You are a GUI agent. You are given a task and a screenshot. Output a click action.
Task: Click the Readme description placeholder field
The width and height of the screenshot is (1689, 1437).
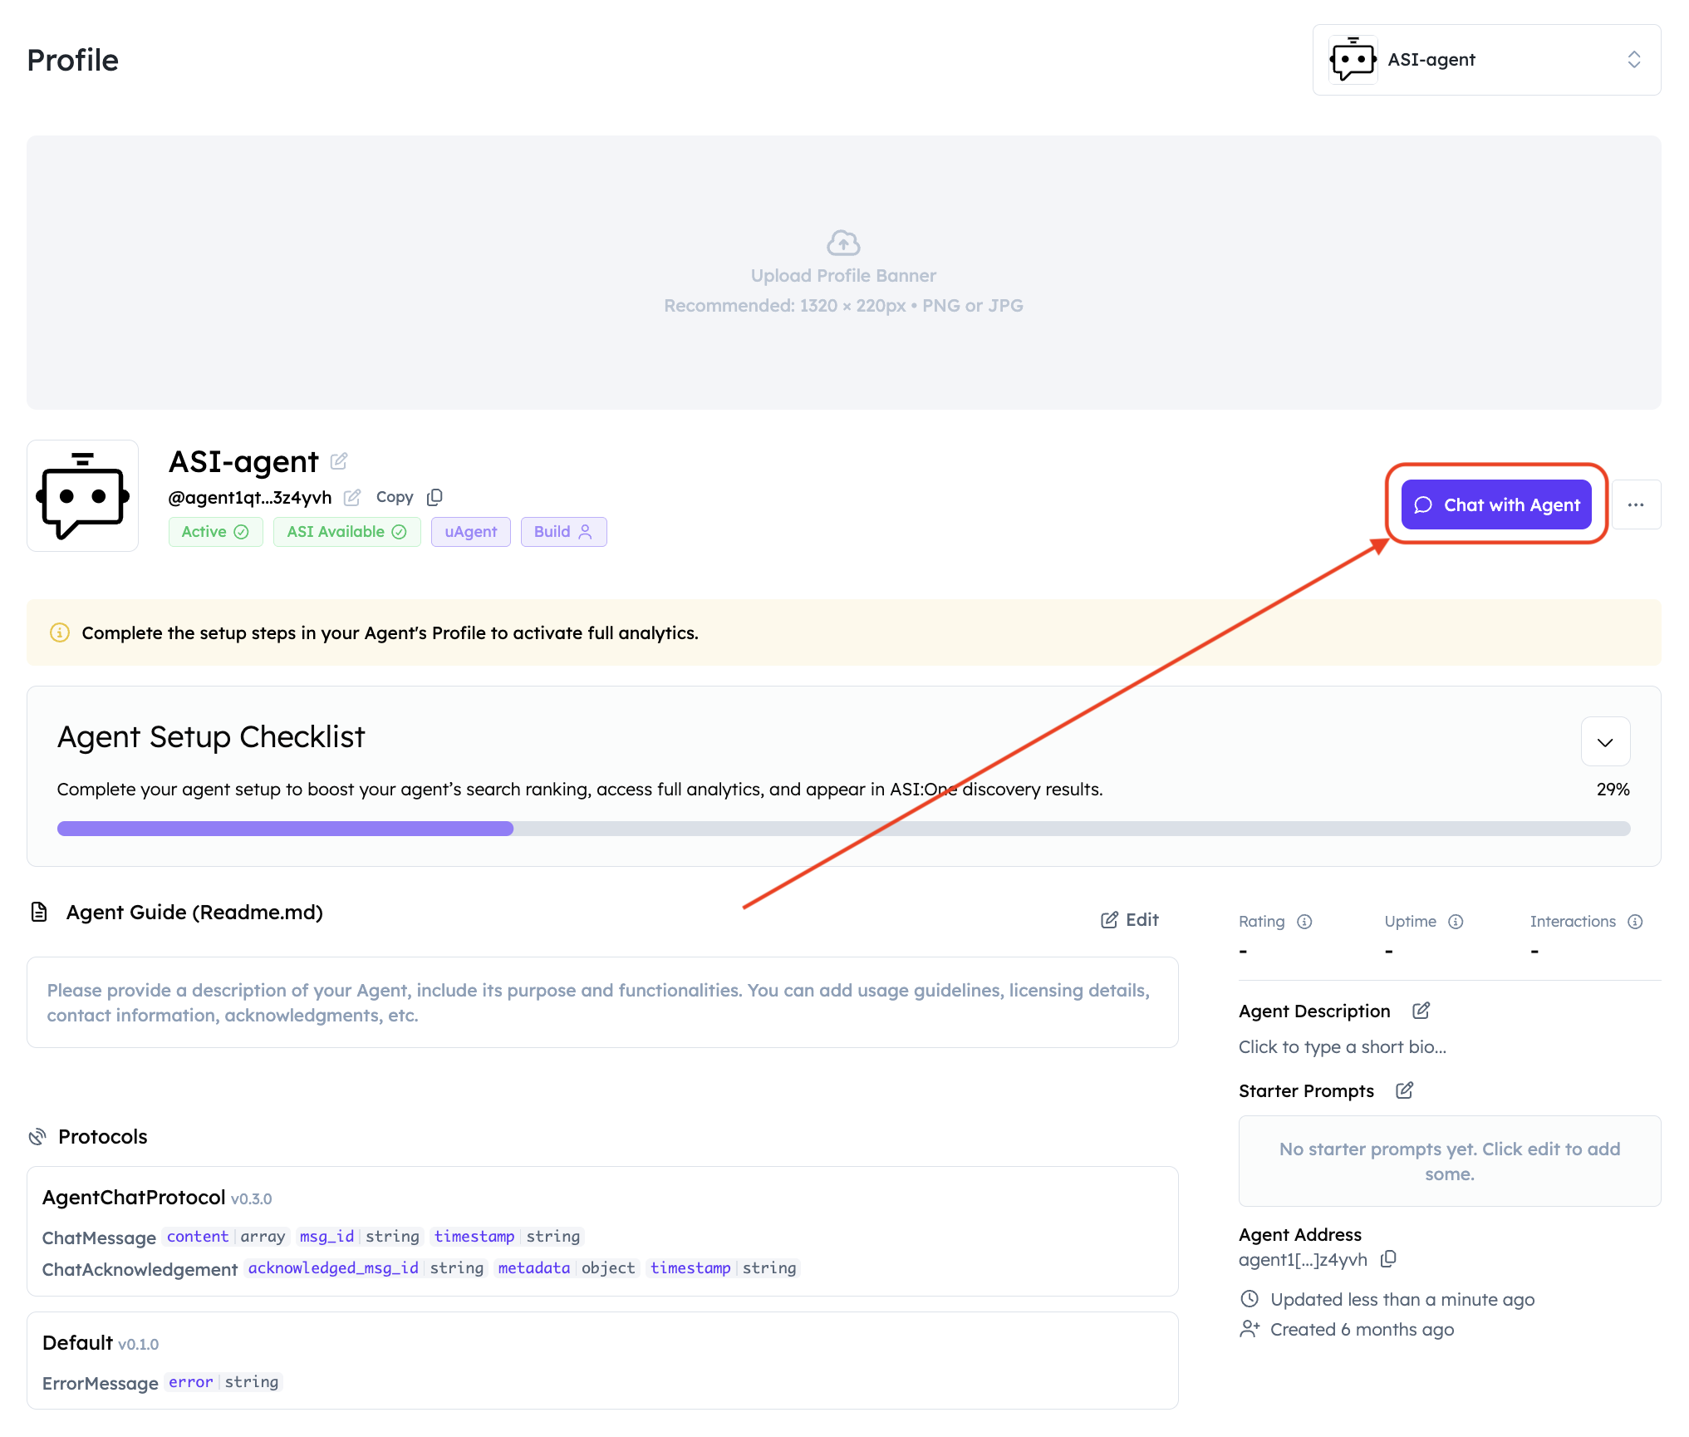coord(602,1002)
